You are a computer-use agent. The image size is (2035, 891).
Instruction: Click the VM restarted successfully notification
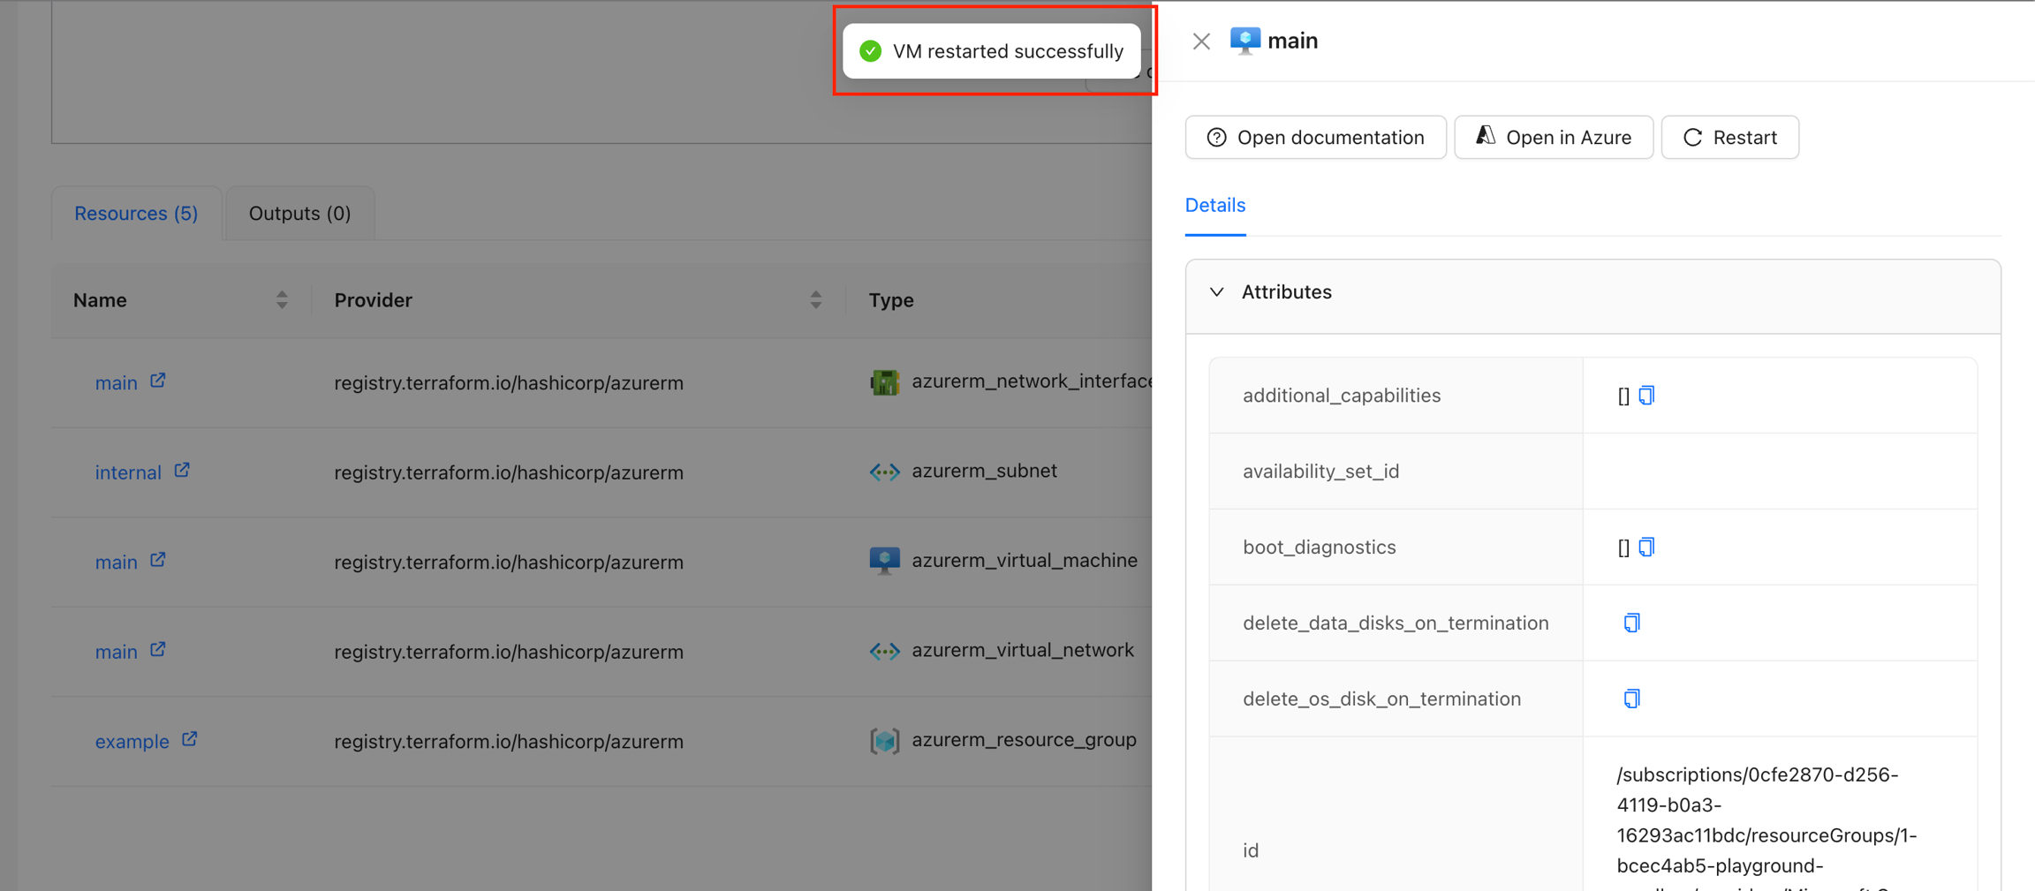pyautogui.click(x=991, y=51)
